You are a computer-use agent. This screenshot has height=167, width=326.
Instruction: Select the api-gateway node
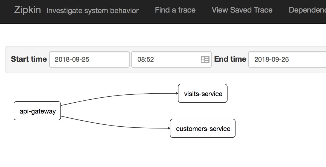(x=37, y=111)
